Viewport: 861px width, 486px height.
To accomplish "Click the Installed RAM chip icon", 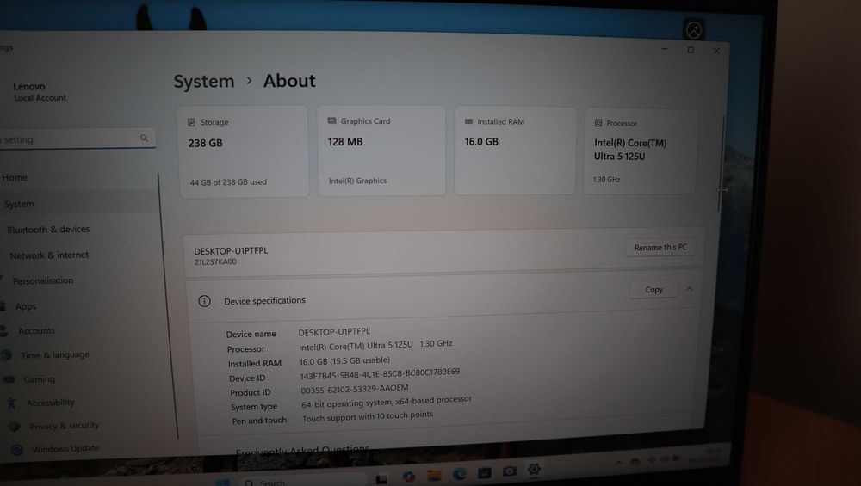I will pyautogui.click(x=468, y=121).
